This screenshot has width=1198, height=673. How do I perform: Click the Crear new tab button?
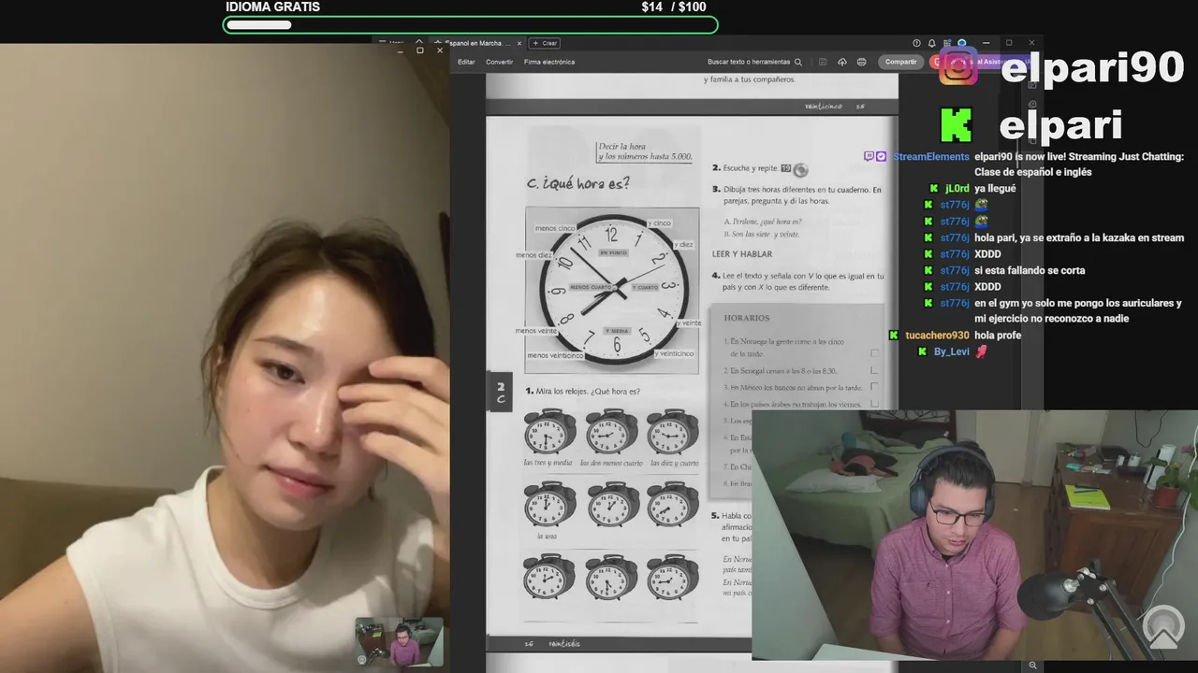click(546, 43)
